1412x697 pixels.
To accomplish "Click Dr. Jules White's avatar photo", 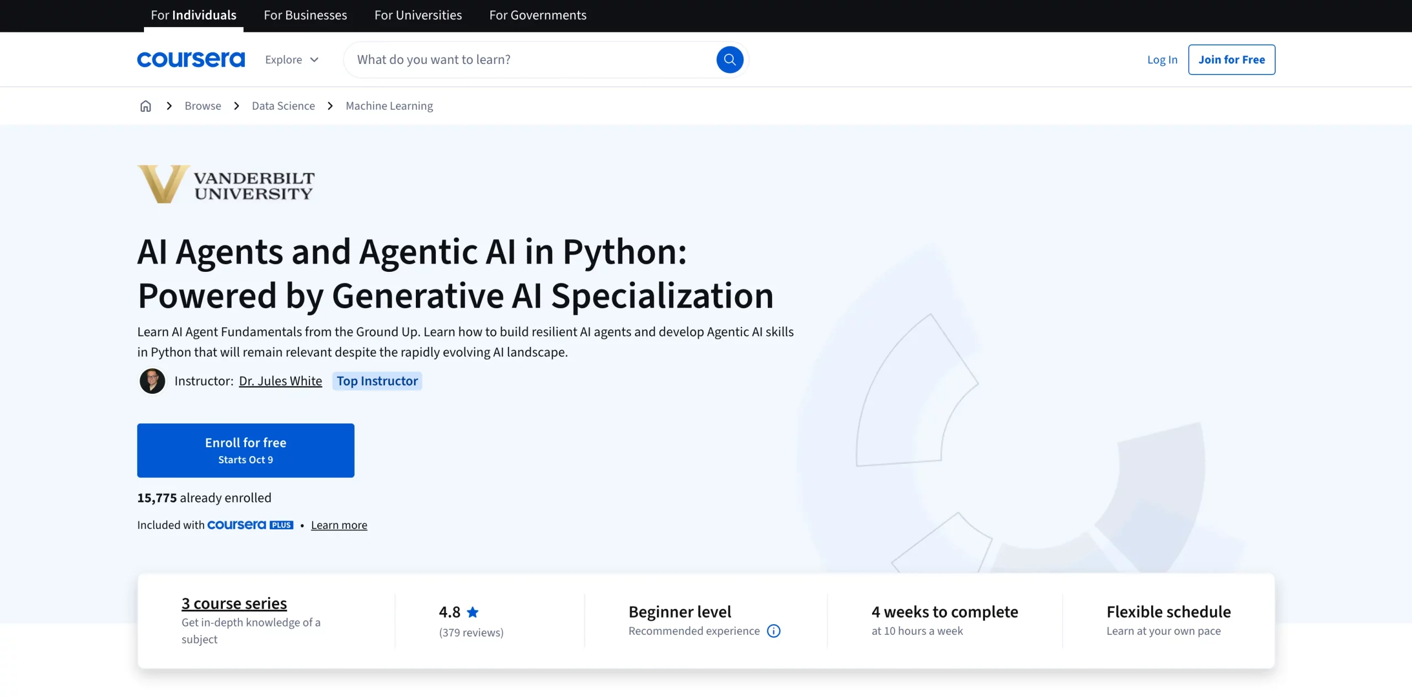I will pyautogui.click(x=152, y=381).
